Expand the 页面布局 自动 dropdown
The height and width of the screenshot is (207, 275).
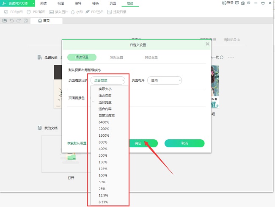click(165, 80)
